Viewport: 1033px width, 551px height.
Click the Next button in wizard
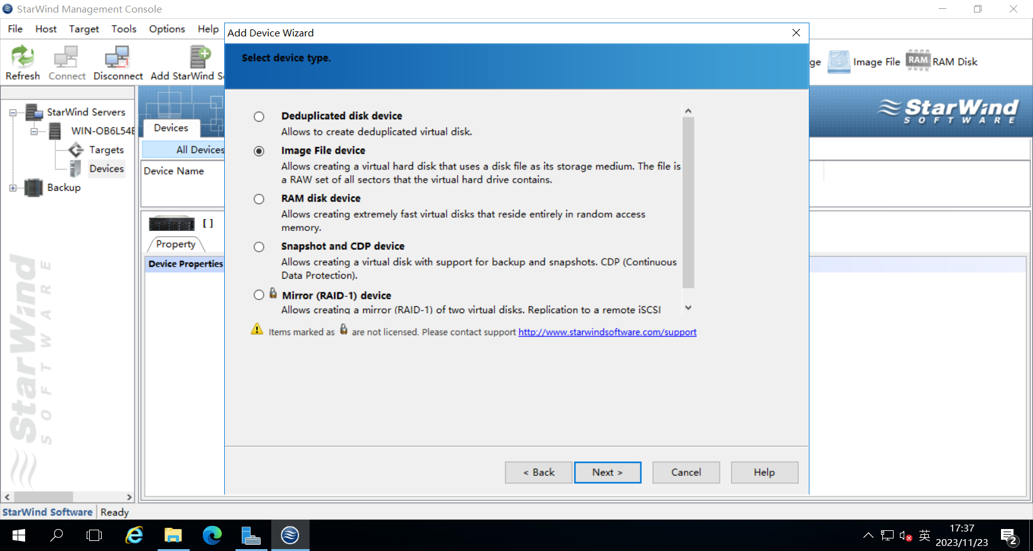[607, 473]
